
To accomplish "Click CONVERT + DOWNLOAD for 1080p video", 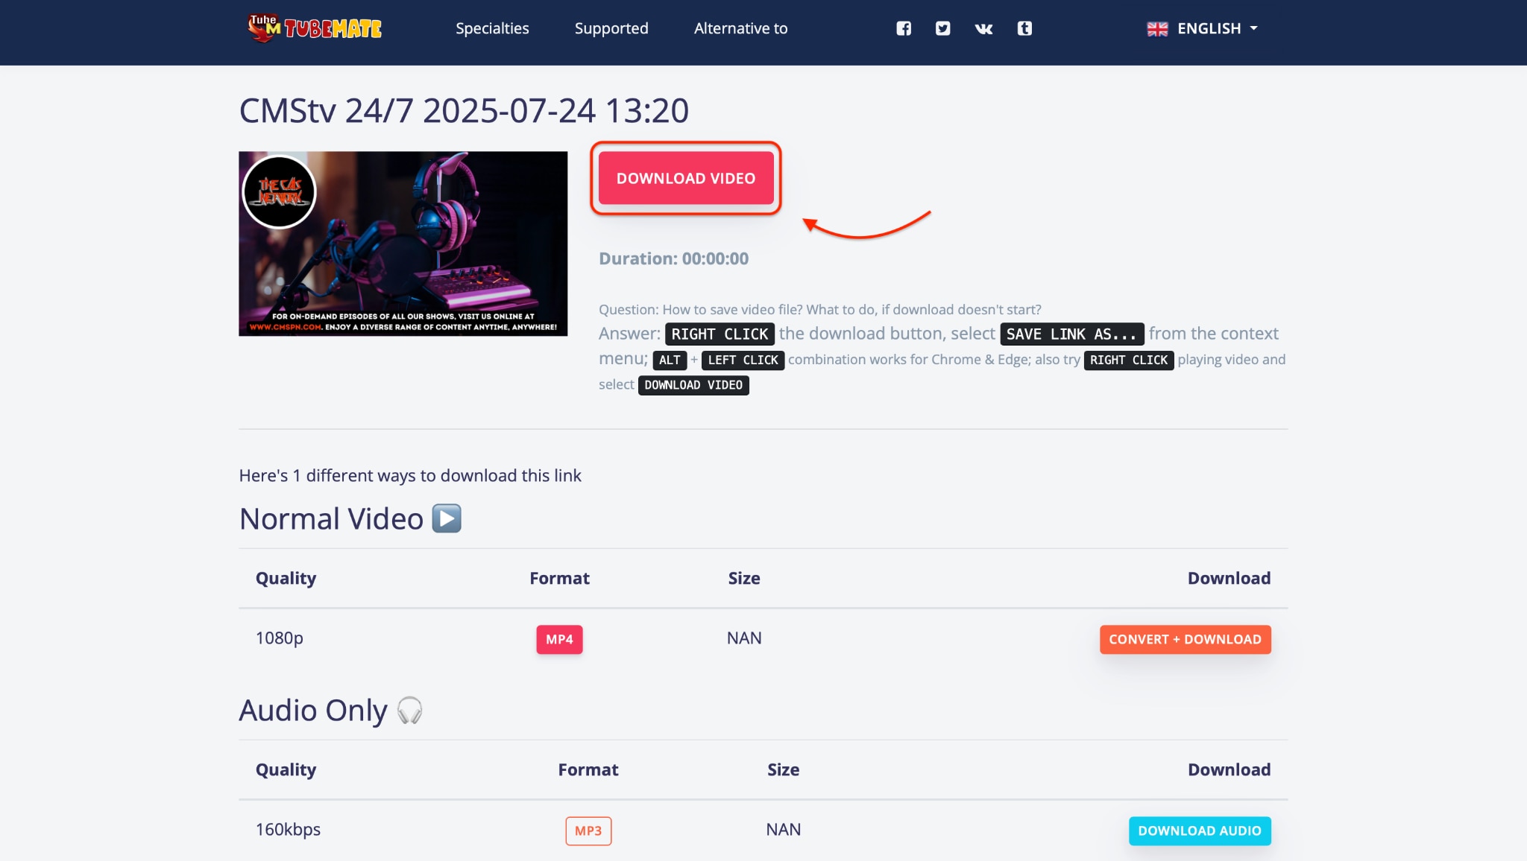I will [1184, 639].
